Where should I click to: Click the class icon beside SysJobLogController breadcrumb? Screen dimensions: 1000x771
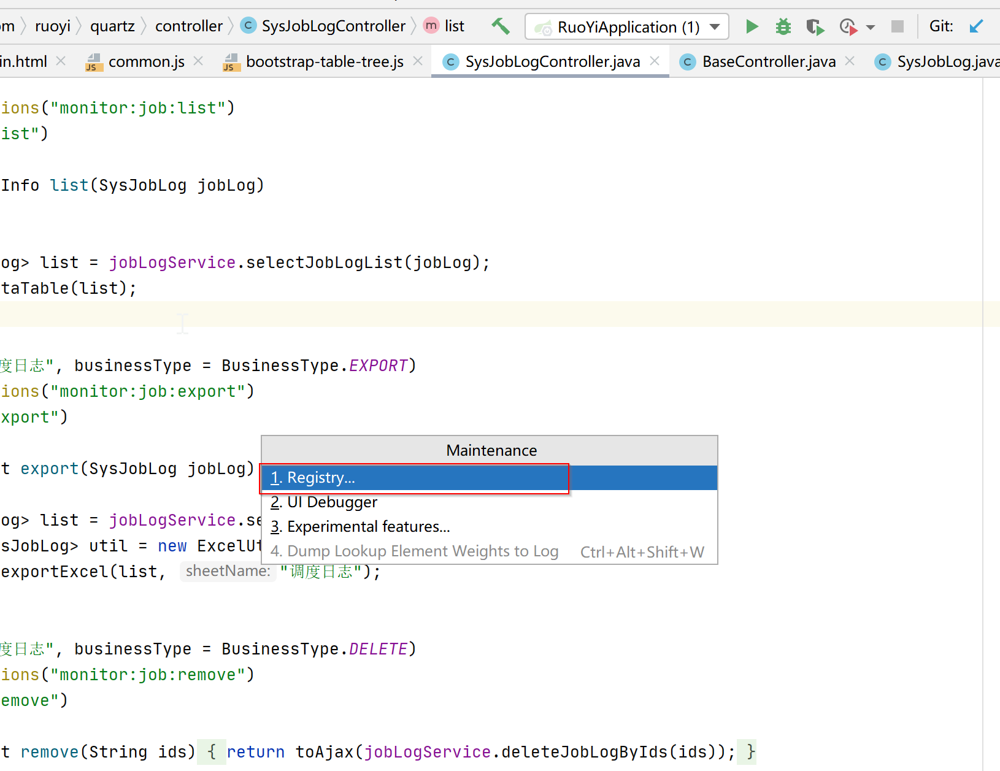coord(248,26)
